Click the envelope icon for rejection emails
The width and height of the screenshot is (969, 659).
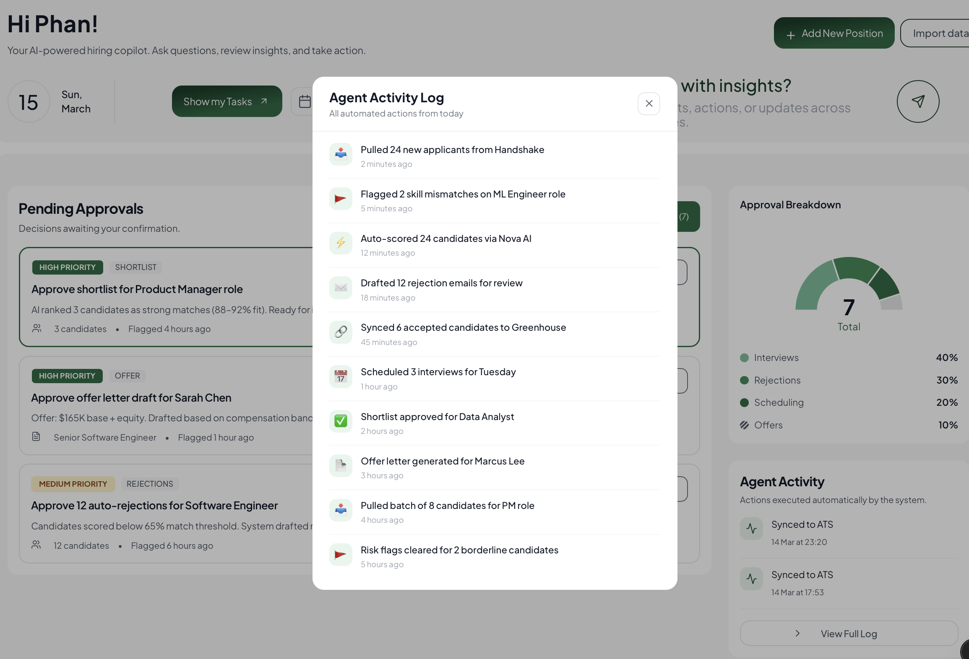341,288
